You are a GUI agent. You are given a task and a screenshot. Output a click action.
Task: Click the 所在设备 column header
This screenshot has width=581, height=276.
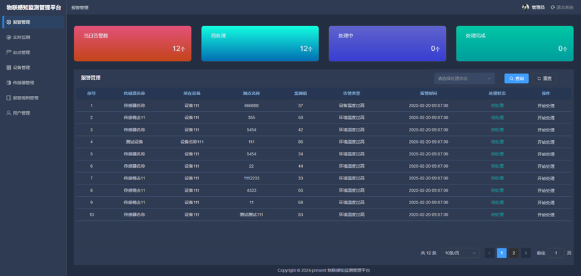click(192, 94)
